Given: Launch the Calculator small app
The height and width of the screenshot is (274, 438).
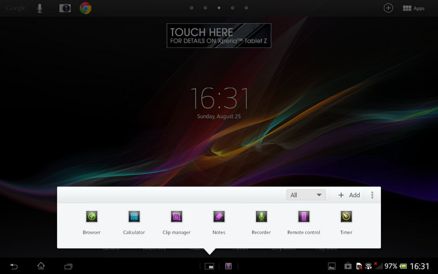Looking at the screenshot, I should pyautogui.click(x=134, y=217).
